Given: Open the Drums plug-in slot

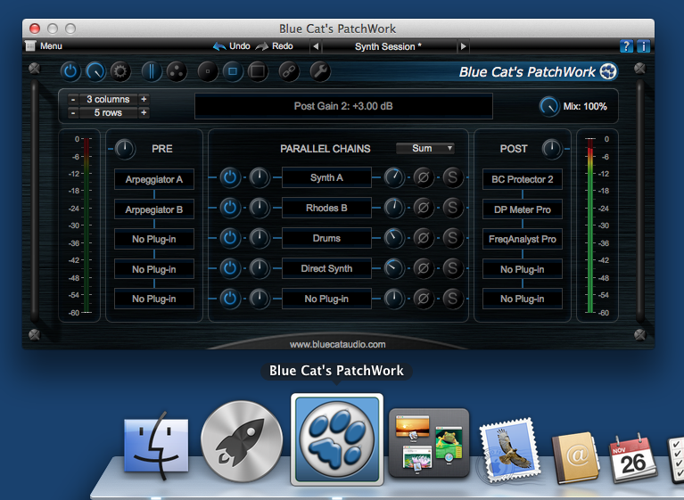Looking at the screenshot, I should tap(326, 238).
